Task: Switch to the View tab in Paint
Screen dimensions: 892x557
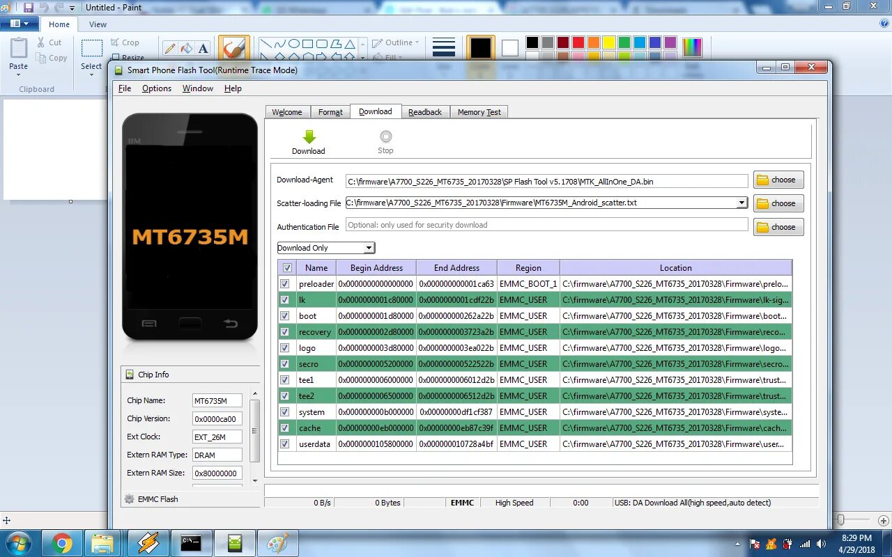Action: pos(98,24)
